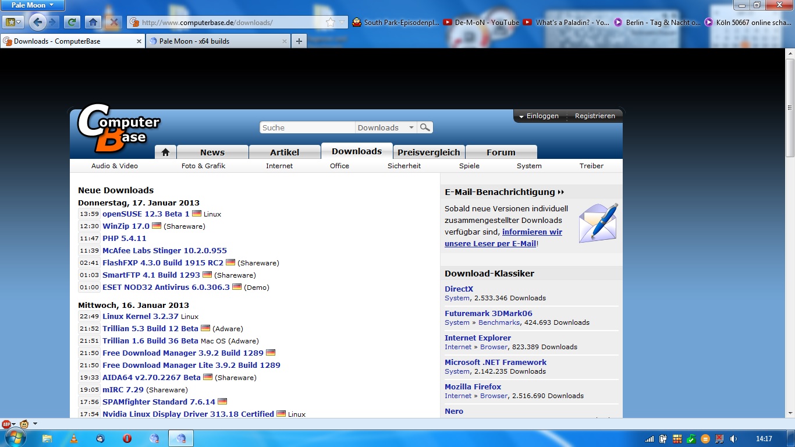
Task: Click the Registrieren link
Action: (x=595, y=116)
